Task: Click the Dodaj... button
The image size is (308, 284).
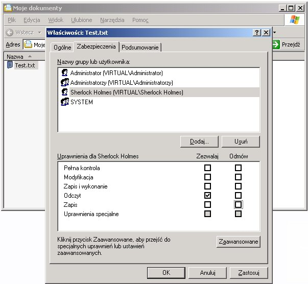Action: (199, 141)
